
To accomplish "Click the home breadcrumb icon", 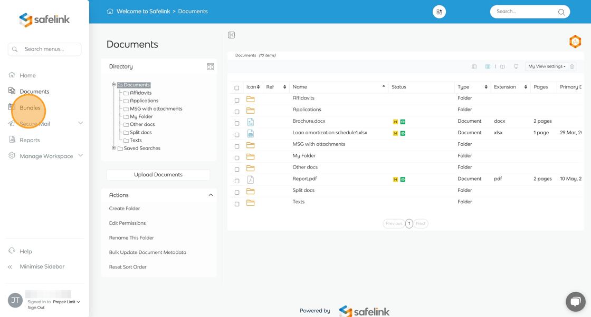I will 110,11.
